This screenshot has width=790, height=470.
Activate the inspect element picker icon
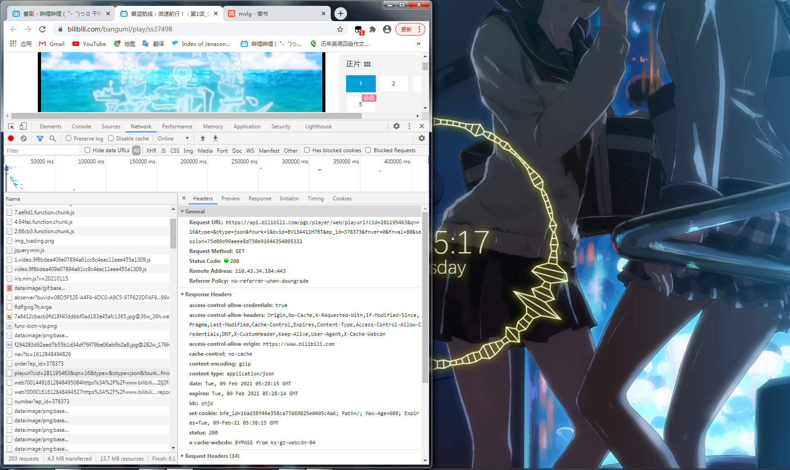click(x=11, y=127)
